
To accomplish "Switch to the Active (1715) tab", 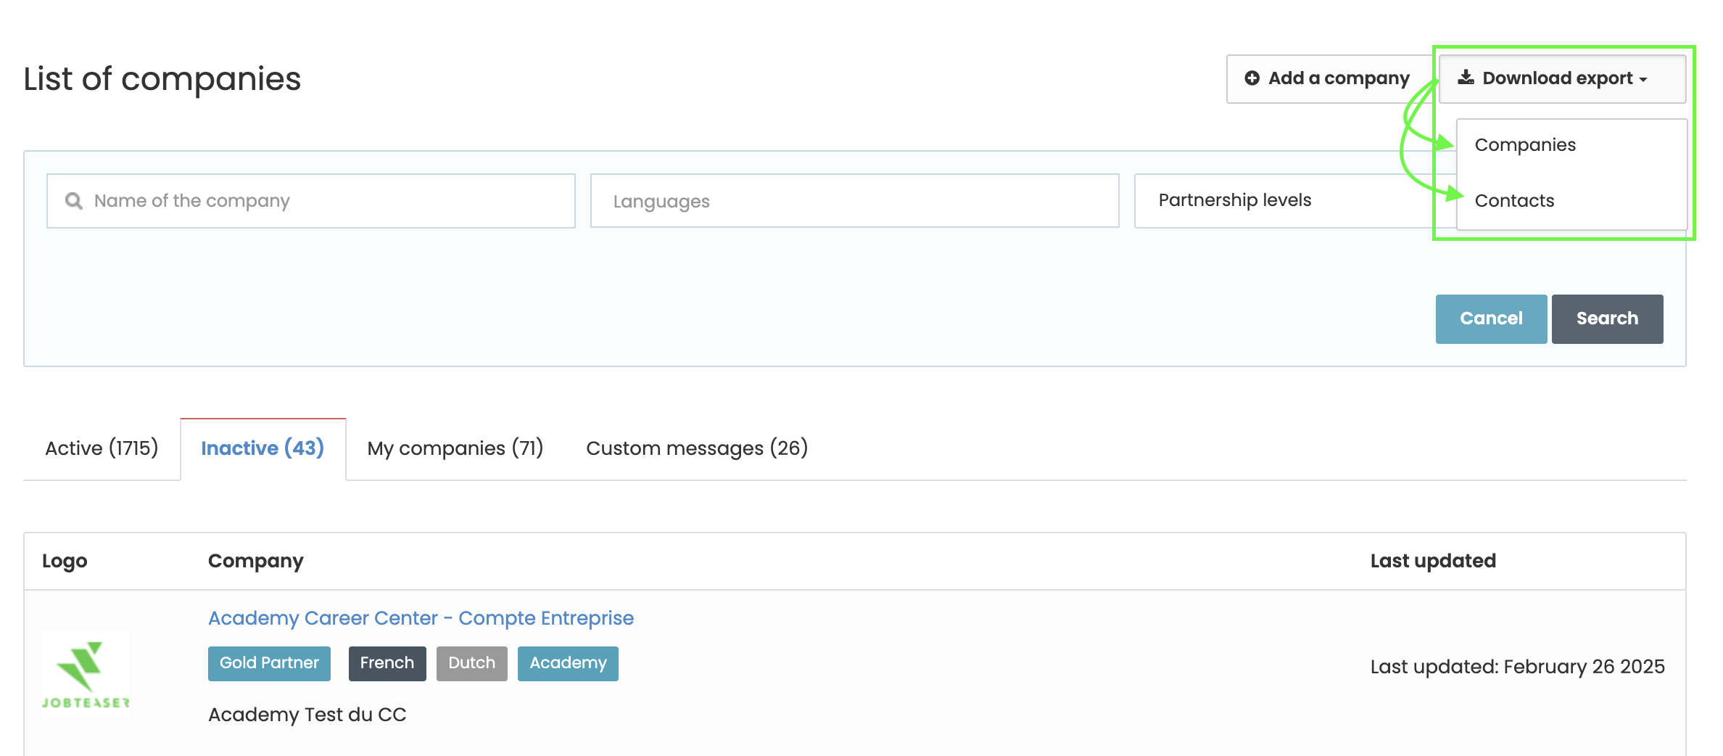I will [x=102, y=448].
